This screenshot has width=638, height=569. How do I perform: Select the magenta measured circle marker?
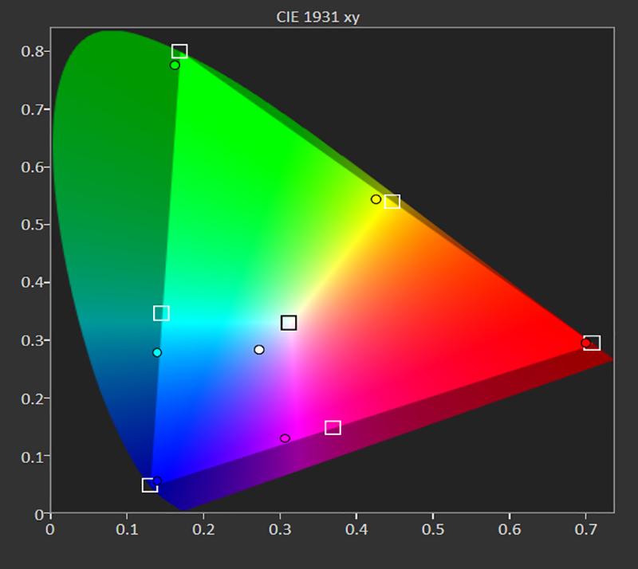285,438
